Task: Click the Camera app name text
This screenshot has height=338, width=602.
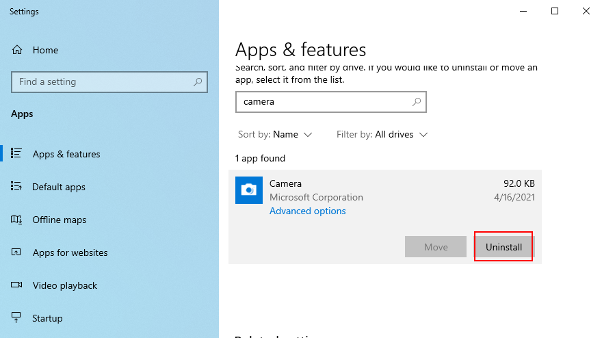Action: coord(285,183)
